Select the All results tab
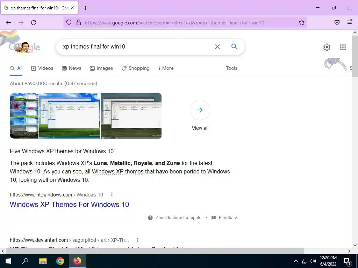 (16, 68)
